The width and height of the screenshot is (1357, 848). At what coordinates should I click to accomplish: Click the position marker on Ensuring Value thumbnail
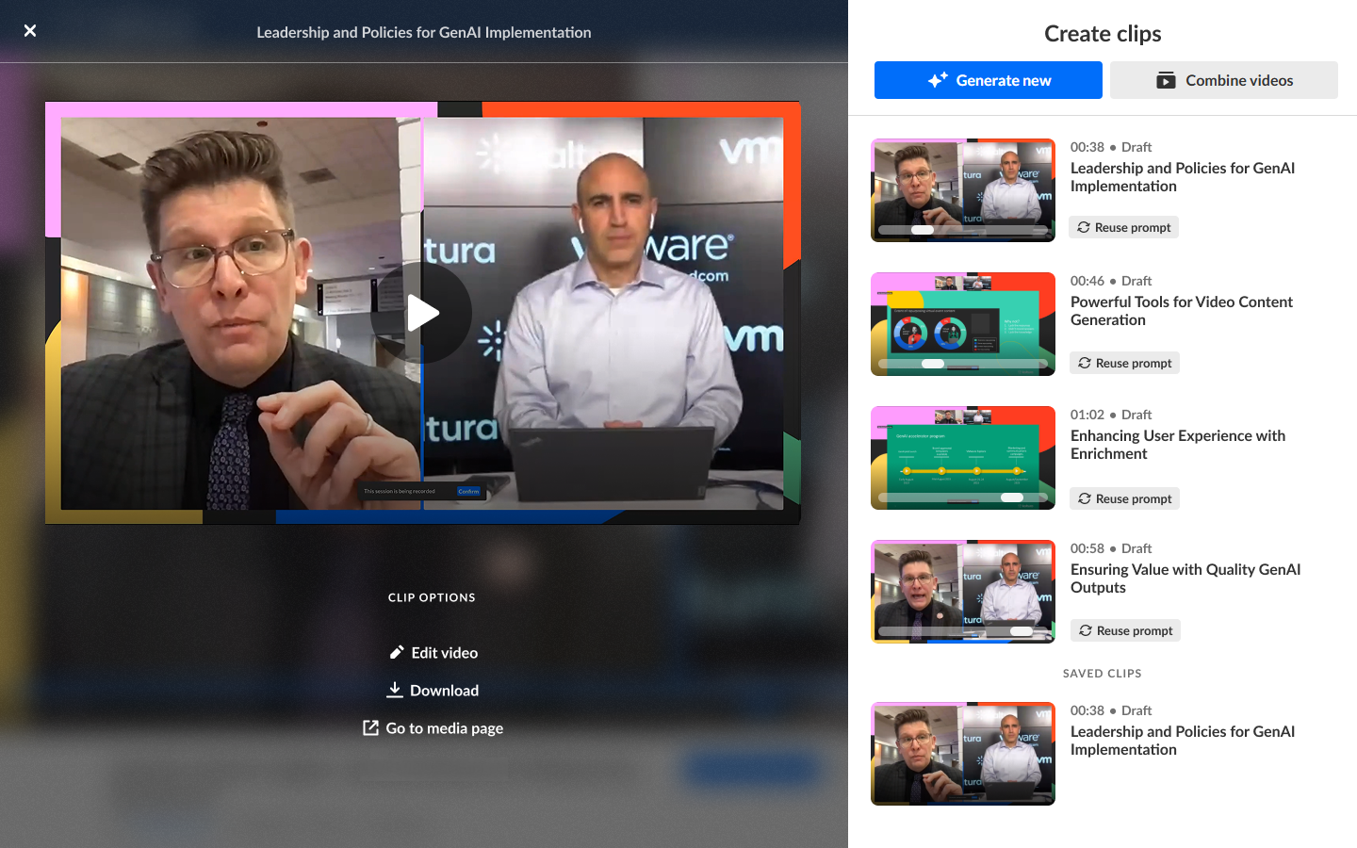[1022, 631]
